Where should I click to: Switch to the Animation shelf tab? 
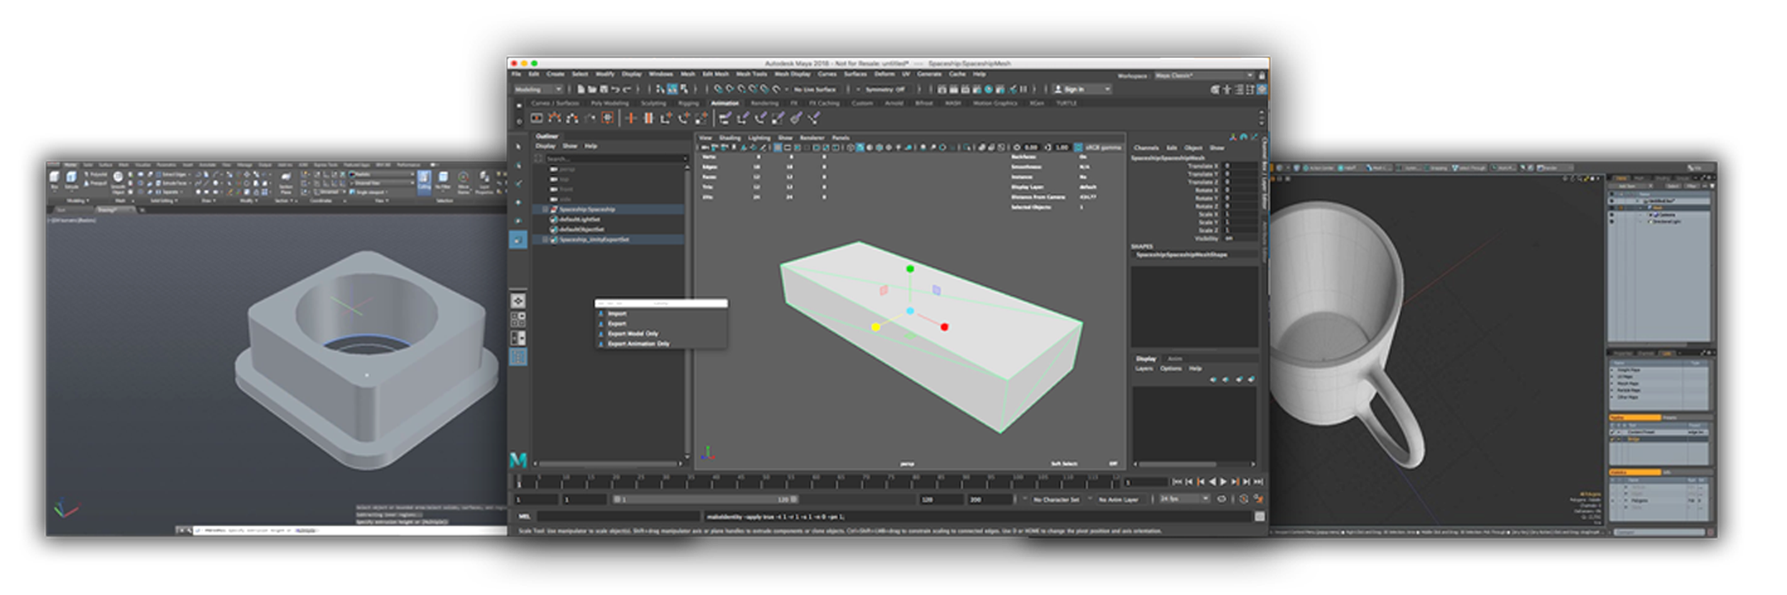pos(725,104)
